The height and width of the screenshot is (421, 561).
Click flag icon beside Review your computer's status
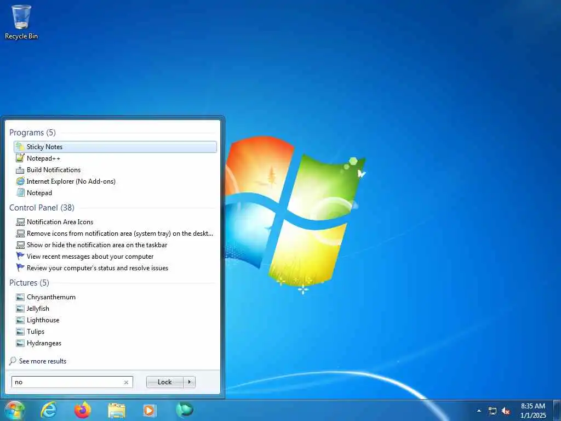click(20, 268)
